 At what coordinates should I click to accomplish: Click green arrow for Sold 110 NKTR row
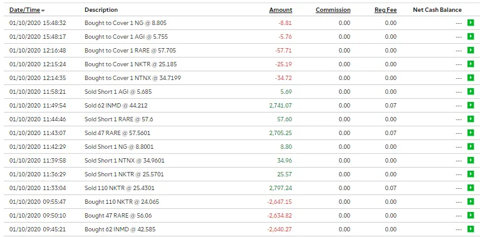click(x=471, y=188)
